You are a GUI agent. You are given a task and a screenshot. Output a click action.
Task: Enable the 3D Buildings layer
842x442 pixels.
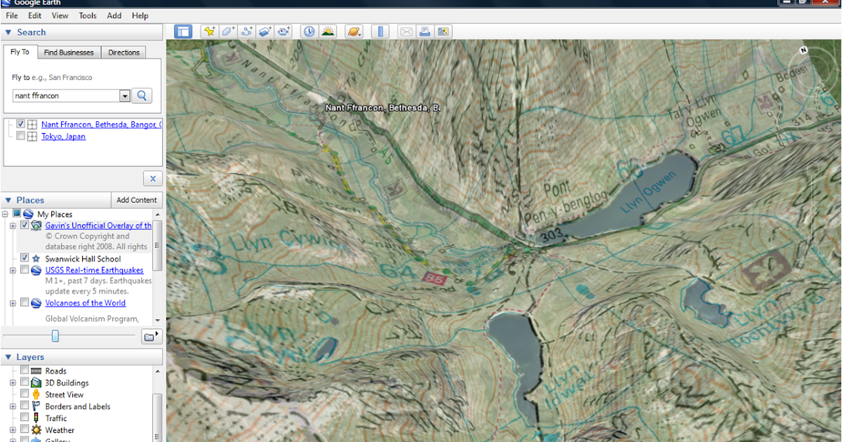tap(26, 382)
